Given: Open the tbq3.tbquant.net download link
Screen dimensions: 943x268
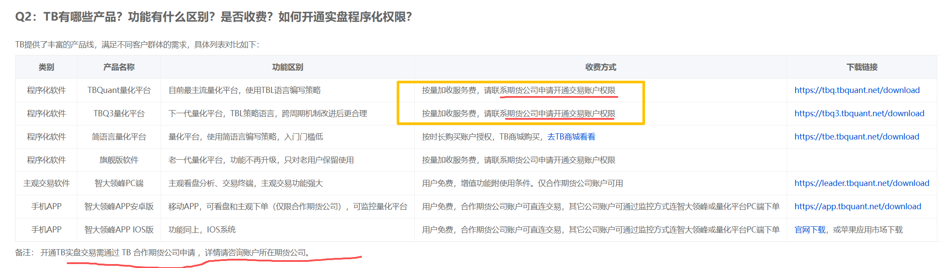Looking at the screenshot, I should click(x=859, y=114).
